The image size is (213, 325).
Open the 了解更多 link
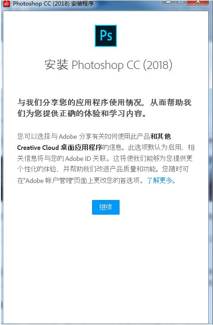click(161, 180)
